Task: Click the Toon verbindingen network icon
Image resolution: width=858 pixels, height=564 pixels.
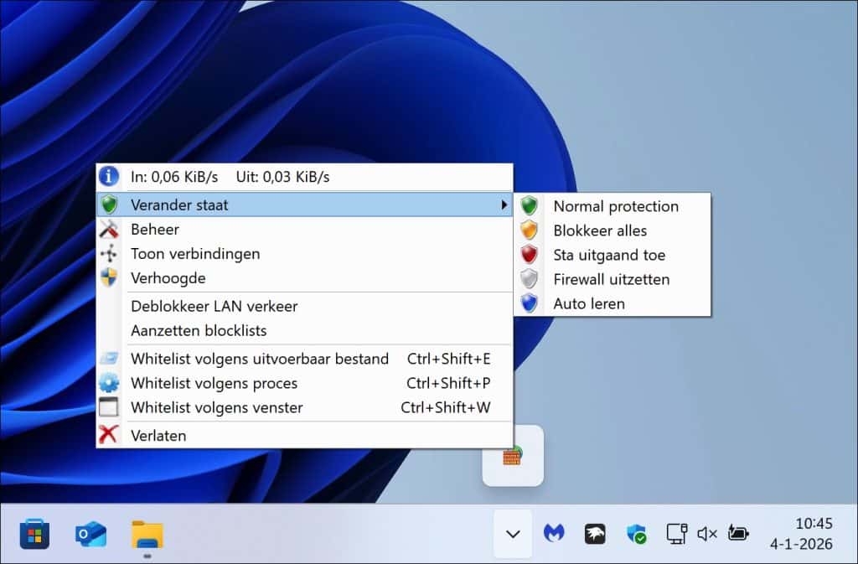Action: pyautogui.click(x=109, y=253)
